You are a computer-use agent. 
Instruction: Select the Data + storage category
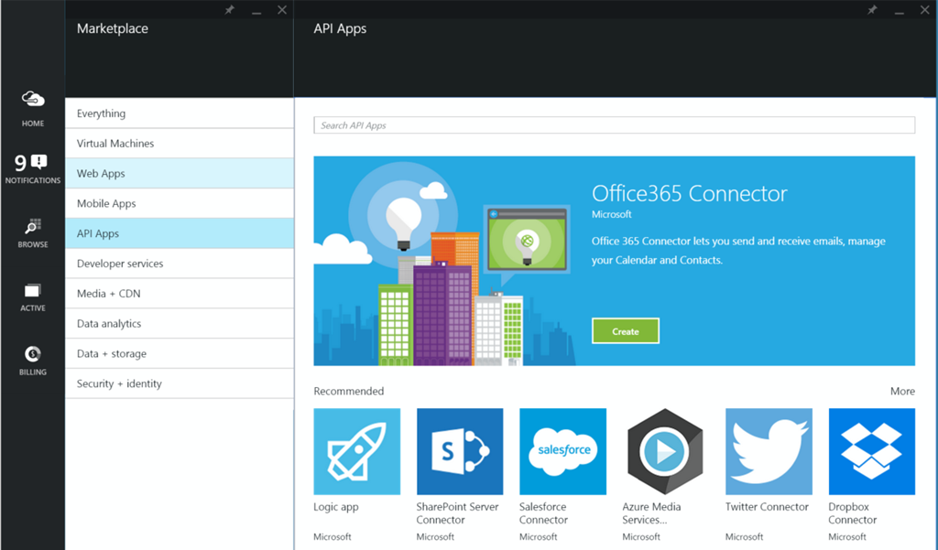pos(180,353)
